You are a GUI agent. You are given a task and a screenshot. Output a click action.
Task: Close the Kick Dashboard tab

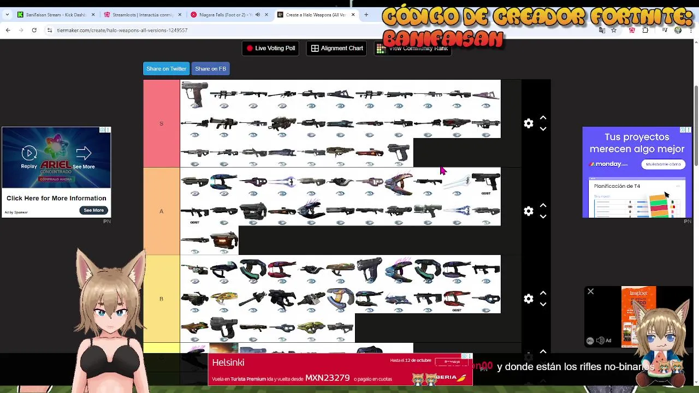[93, 15]
